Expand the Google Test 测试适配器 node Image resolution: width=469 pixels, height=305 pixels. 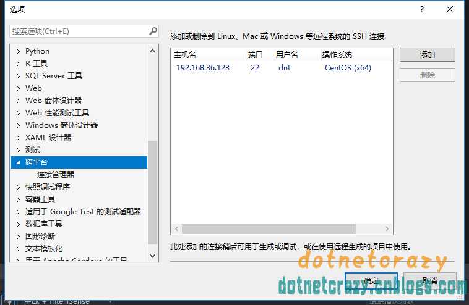coord(18,212)
